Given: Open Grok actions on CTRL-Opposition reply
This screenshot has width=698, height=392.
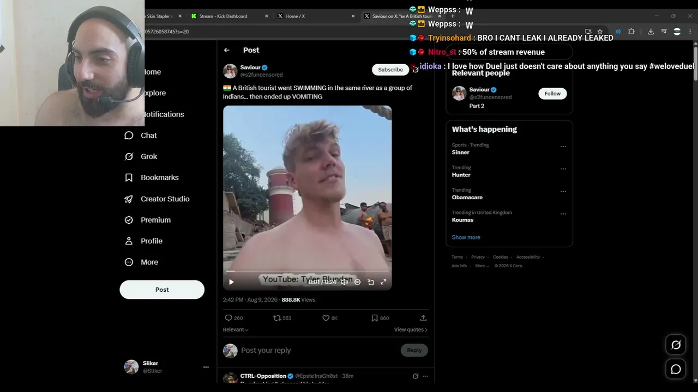Looking at the screenshot, I should coord(416,376).
